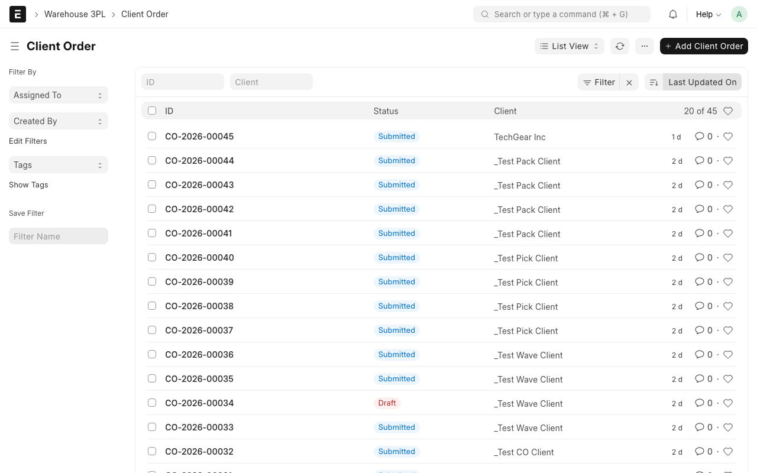The height and width of the screenshot is (473, 757).
Task: Open comments on CO-2026-00045
Action: pos(701,136)
